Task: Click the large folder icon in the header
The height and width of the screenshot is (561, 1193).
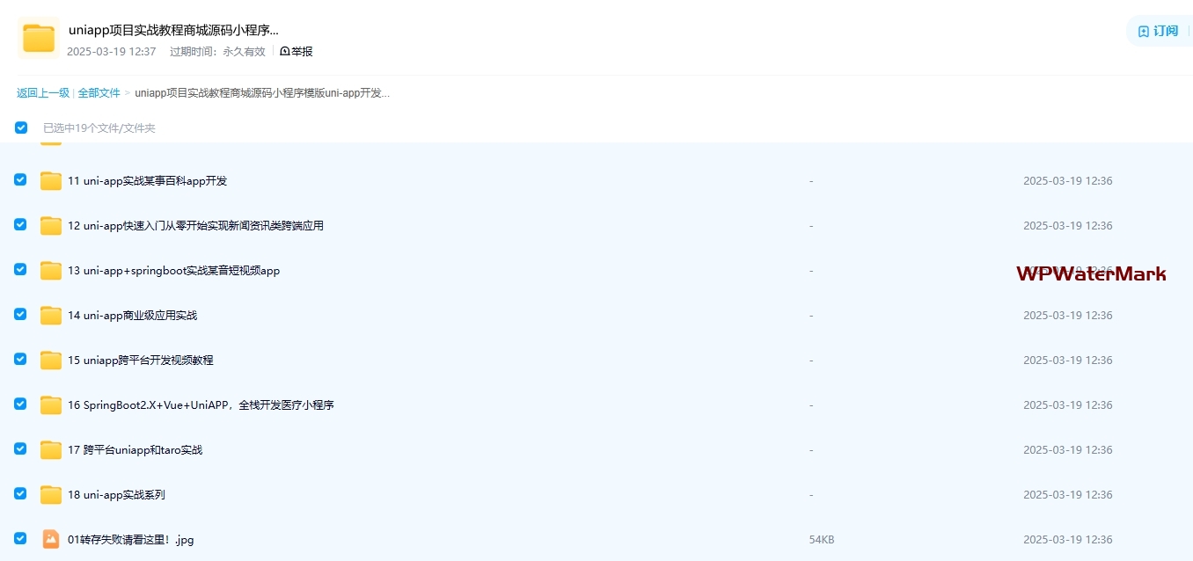Action: [39, 38]
